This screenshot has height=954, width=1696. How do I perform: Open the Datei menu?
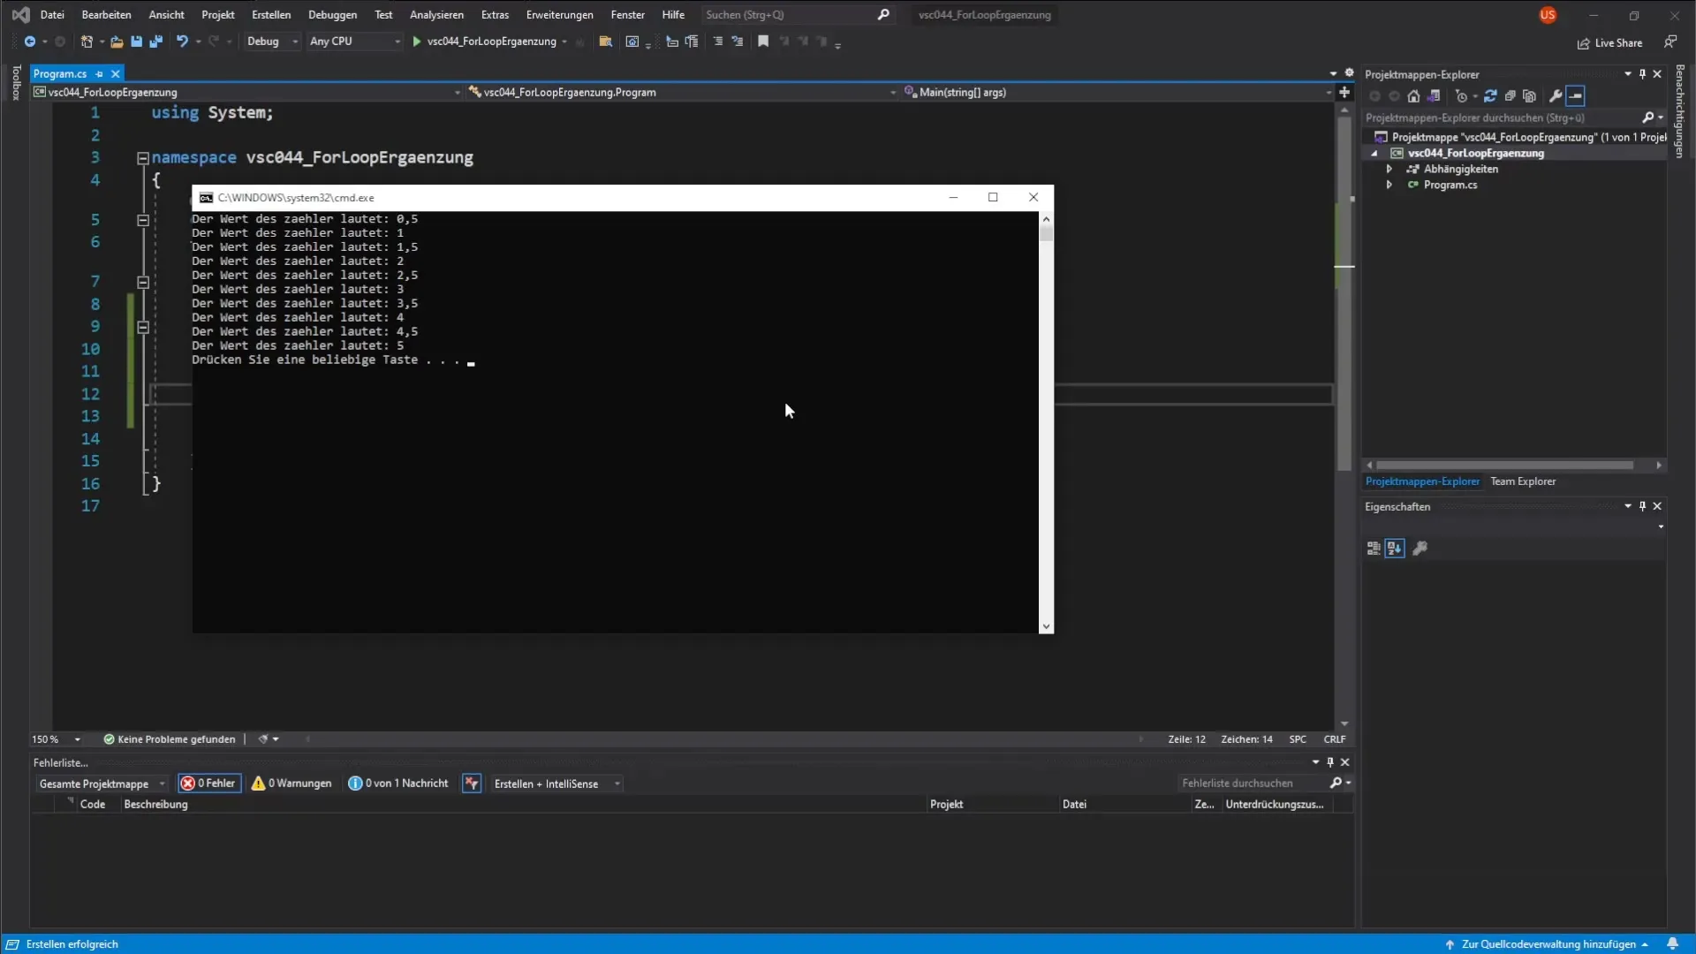[x=52, y=15]
